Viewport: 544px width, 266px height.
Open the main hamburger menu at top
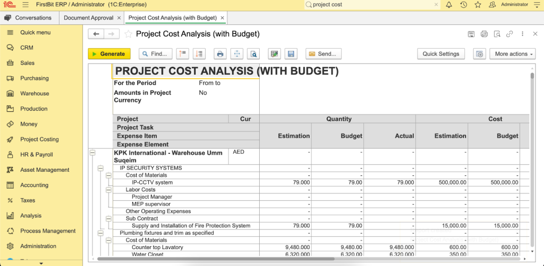coord(25,5)
